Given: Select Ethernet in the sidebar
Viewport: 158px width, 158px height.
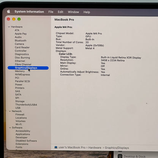Looking at the screenshot, I should pyautogui.click(x=20, y=61).
